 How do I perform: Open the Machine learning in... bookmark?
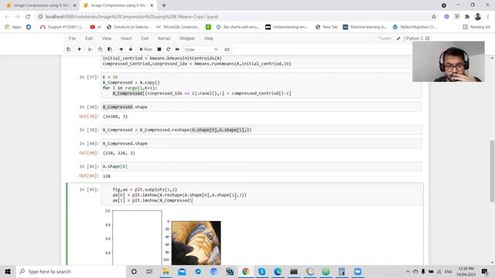(x=365, y=27)
